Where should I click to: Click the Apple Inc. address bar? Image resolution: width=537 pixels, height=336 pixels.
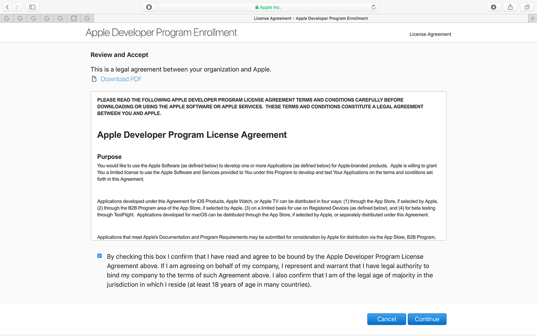click(x=268, y=7)
